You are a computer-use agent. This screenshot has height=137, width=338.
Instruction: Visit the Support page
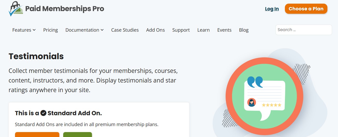(181, 30)
